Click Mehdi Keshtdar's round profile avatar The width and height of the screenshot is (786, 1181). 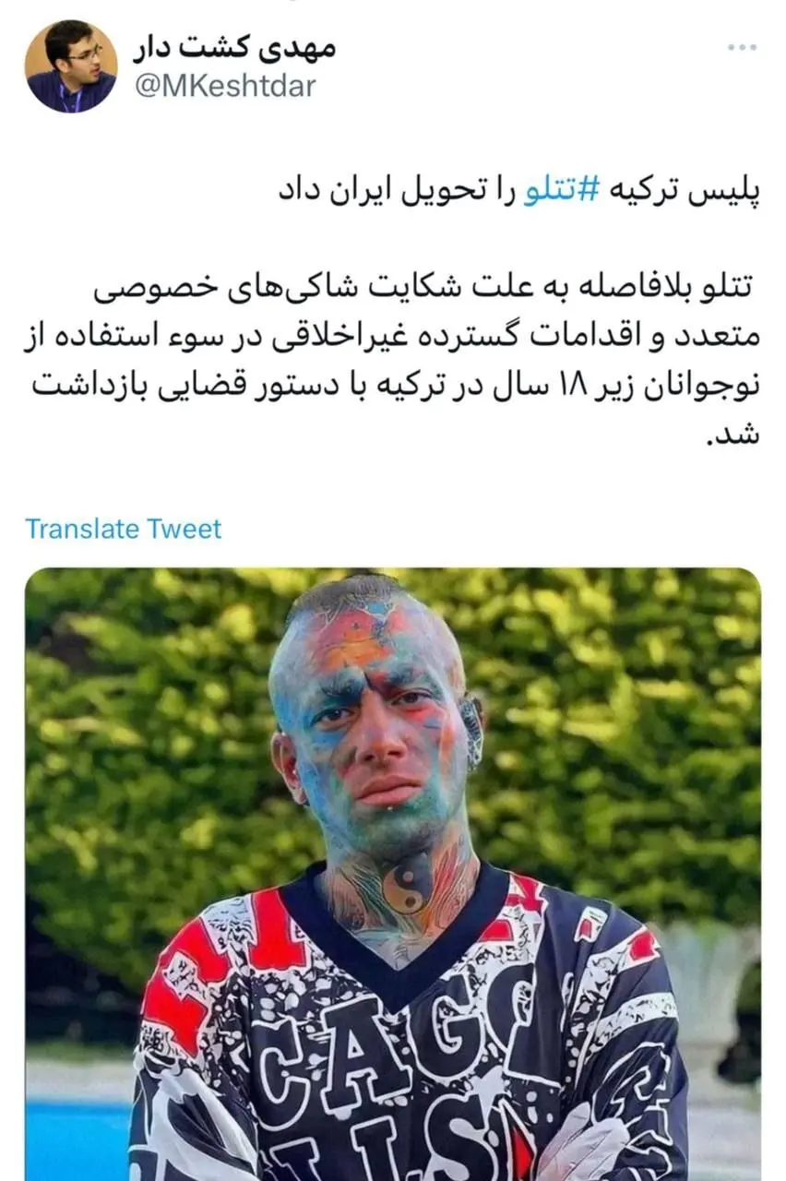(71, 66)
